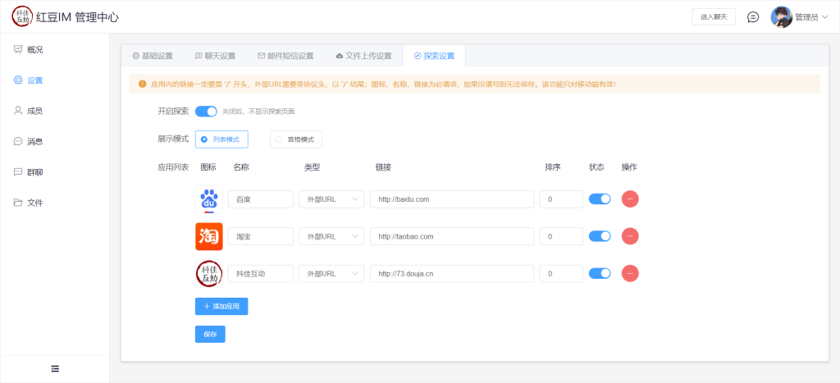The image size is (840, 383).
Task: Remove the 淘宝 row with red minus
Action: tap(630, 236)
